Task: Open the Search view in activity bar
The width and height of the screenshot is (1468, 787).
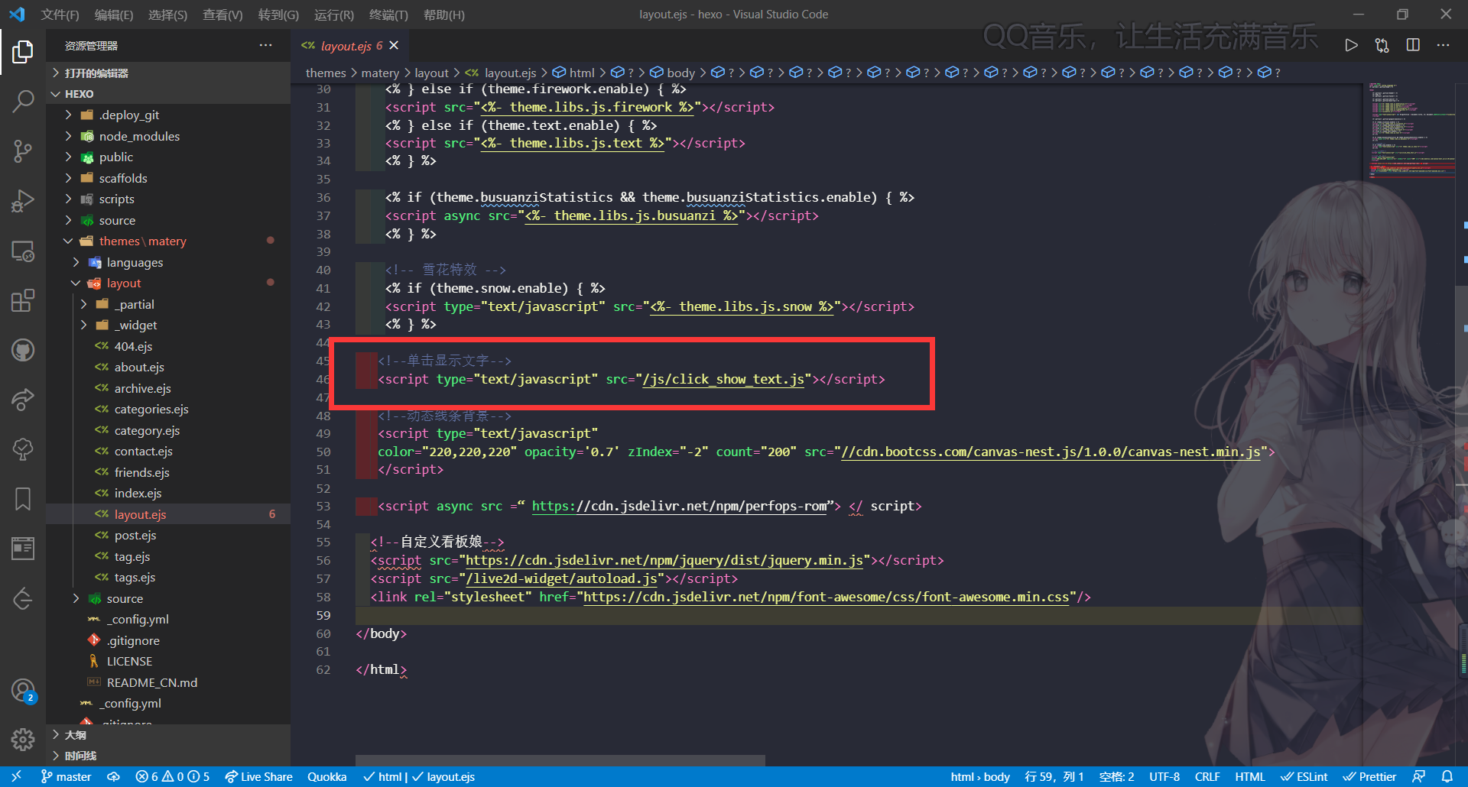Action: [23, 101]
